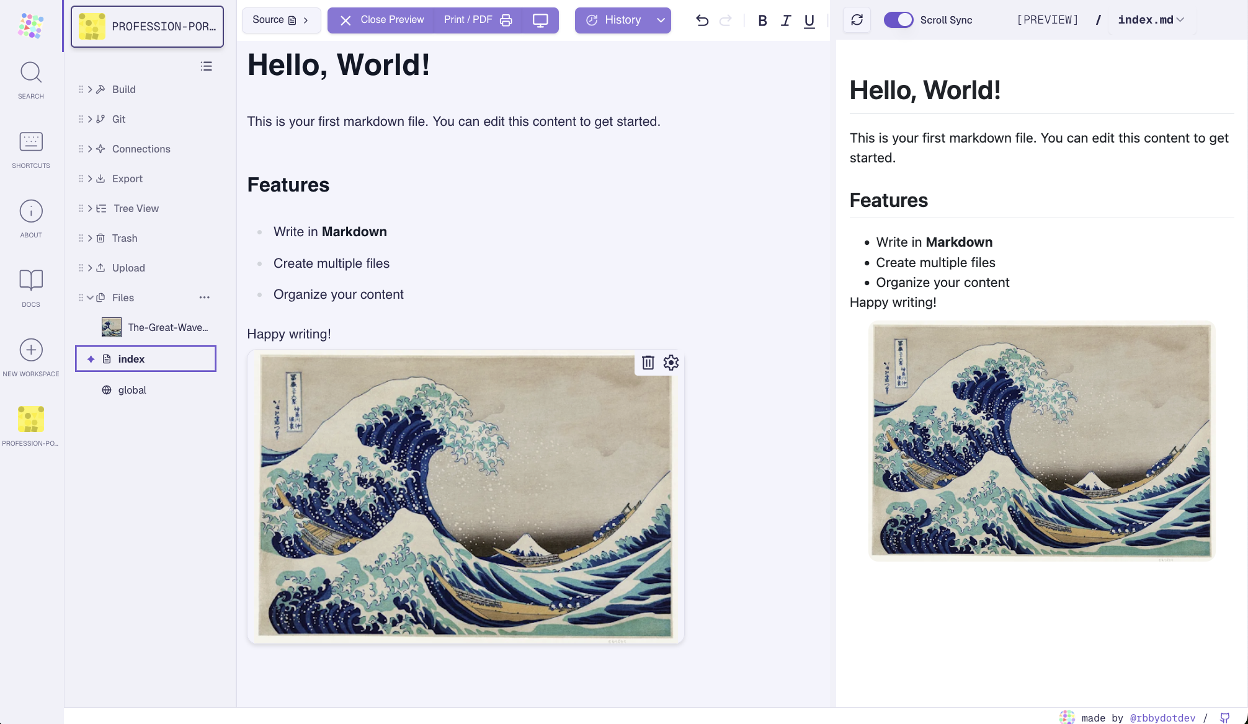This screenshot has height=724, width=1248.
Task: Open settings for the Great Wave image
Action: point(671,363)
